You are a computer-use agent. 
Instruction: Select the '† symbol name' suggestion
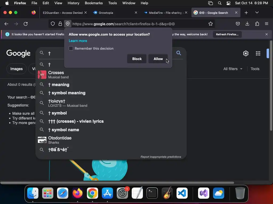[x=111, y=130]
